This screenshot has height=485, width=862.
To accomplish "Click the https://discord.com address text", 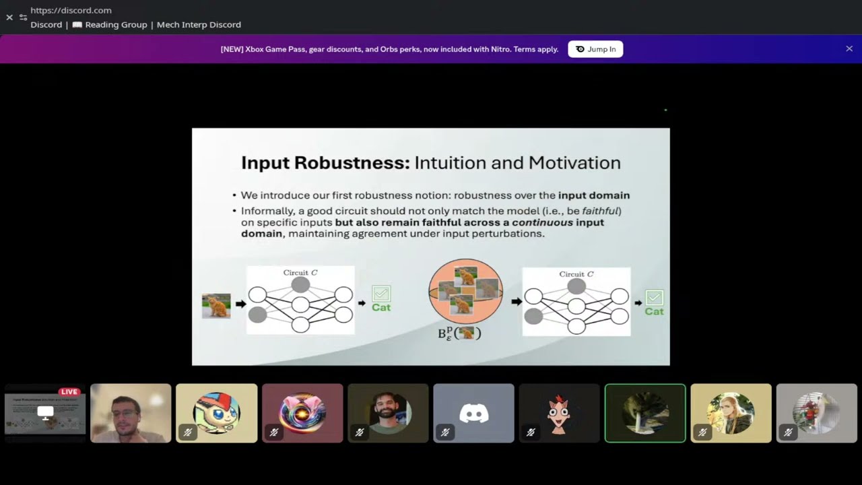I will [71, 10].
